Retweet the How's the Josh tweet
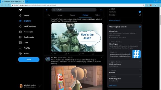This screenshot has height=90, width=161. (66, 53)
